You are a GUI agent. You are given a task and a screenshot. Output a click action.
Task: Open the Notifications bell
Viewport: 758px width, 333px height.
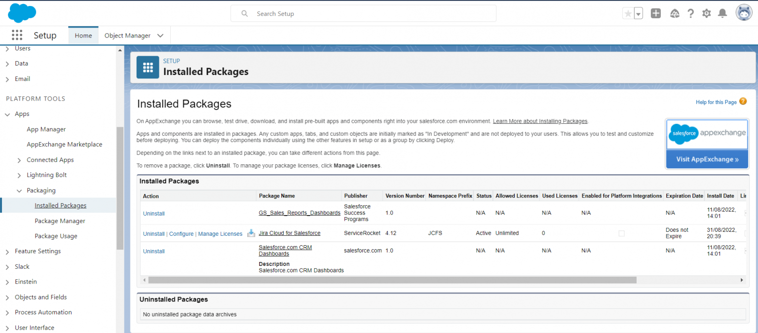(722, 14)
